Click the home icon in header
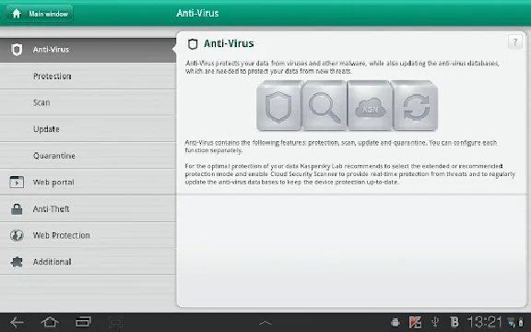Image resolution: width=531 pixels, height=332 pixels. tap(17, 14)
